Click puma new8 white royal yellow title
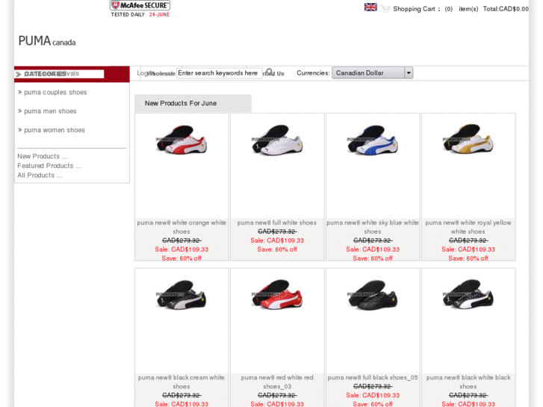This screenshot has width=543, height=407. 468,227
